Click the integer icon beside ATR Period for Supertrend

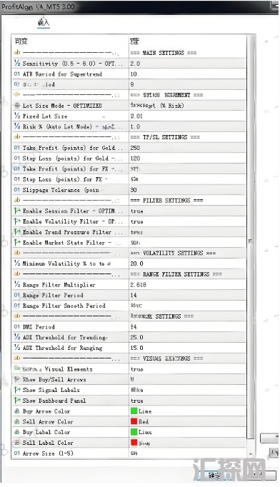pos(17,74)
